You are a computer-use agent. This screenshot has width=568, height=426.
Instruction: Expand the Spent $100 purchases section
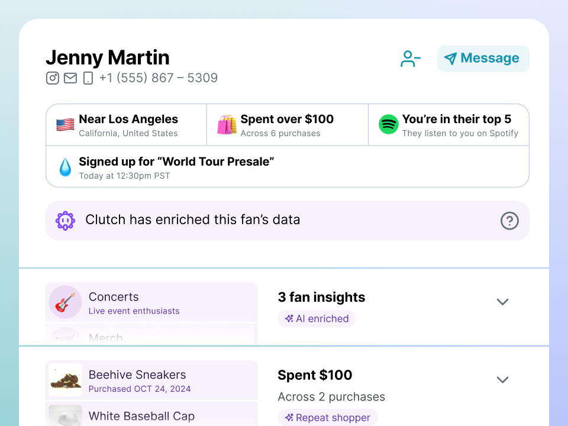(x=502, y=380)
